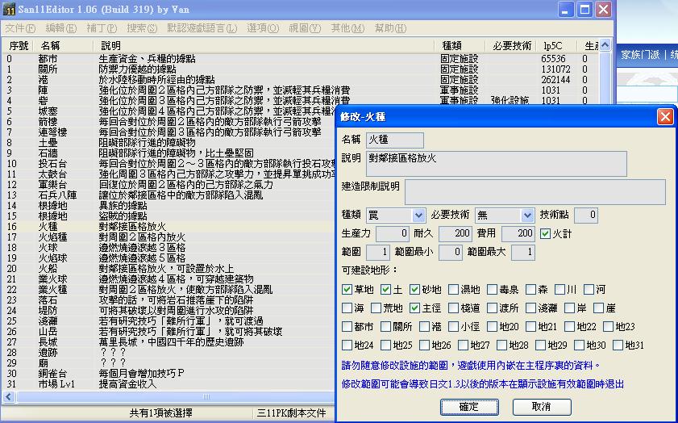
Task: Uncheck the 主徑 terrain checkbox
Action: 414,308
